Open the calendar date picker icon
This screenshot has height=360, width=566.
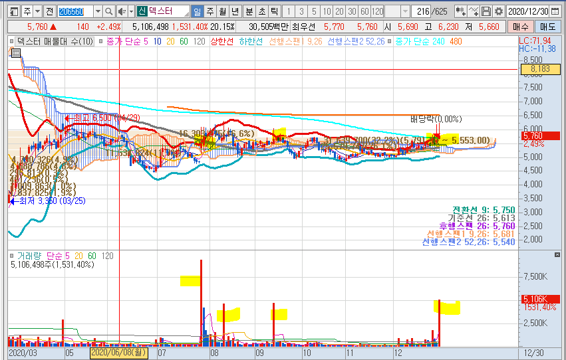[555, 11]
